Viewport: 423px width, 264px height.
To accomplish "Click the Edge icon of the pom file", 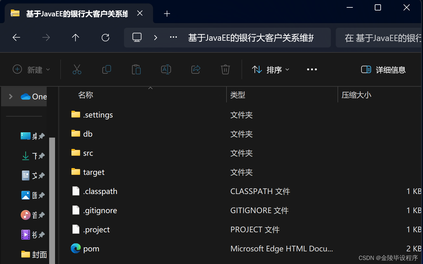I will (x=76, y=248).
